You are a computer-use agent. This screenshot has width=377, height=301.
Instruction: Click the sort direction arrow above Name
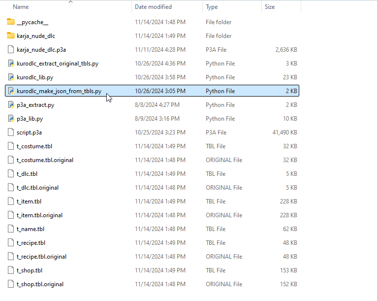(70, 2)
